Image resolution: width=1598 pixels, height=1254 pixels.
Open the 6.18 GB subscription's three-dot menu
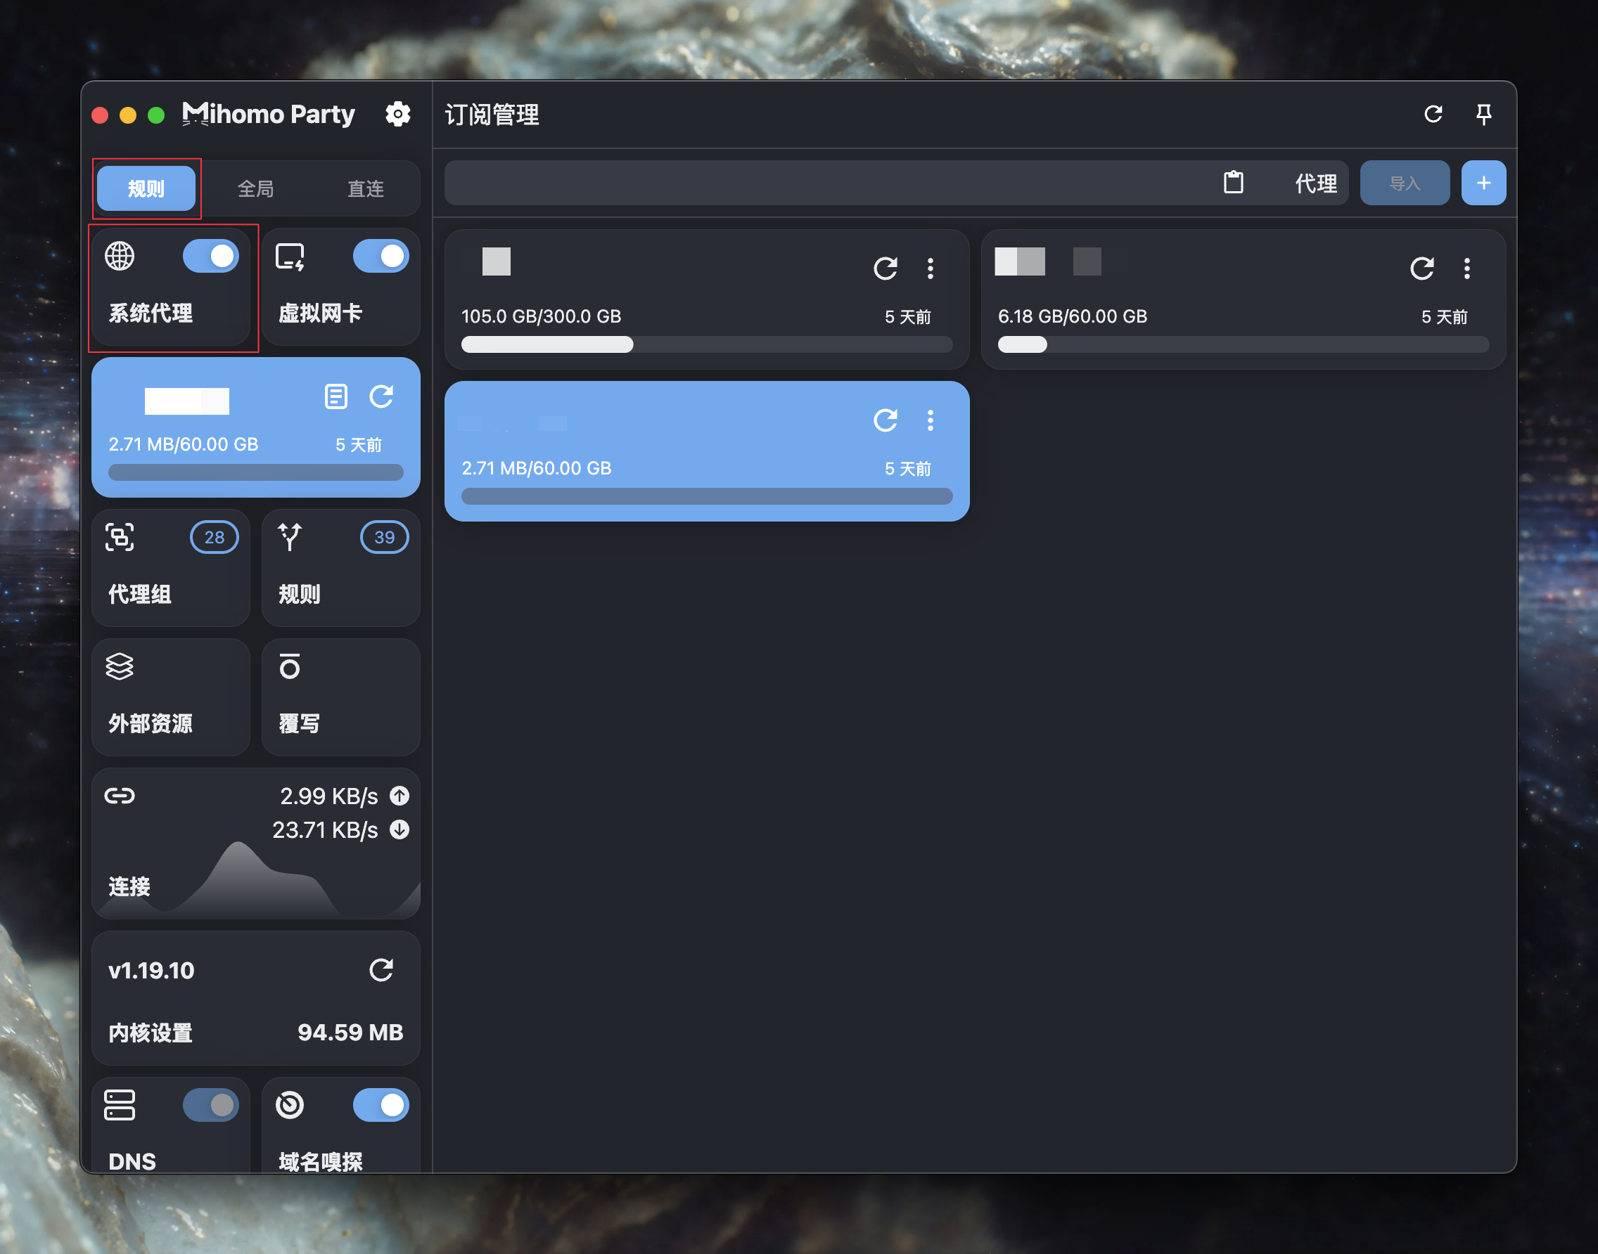(1466, 268)
